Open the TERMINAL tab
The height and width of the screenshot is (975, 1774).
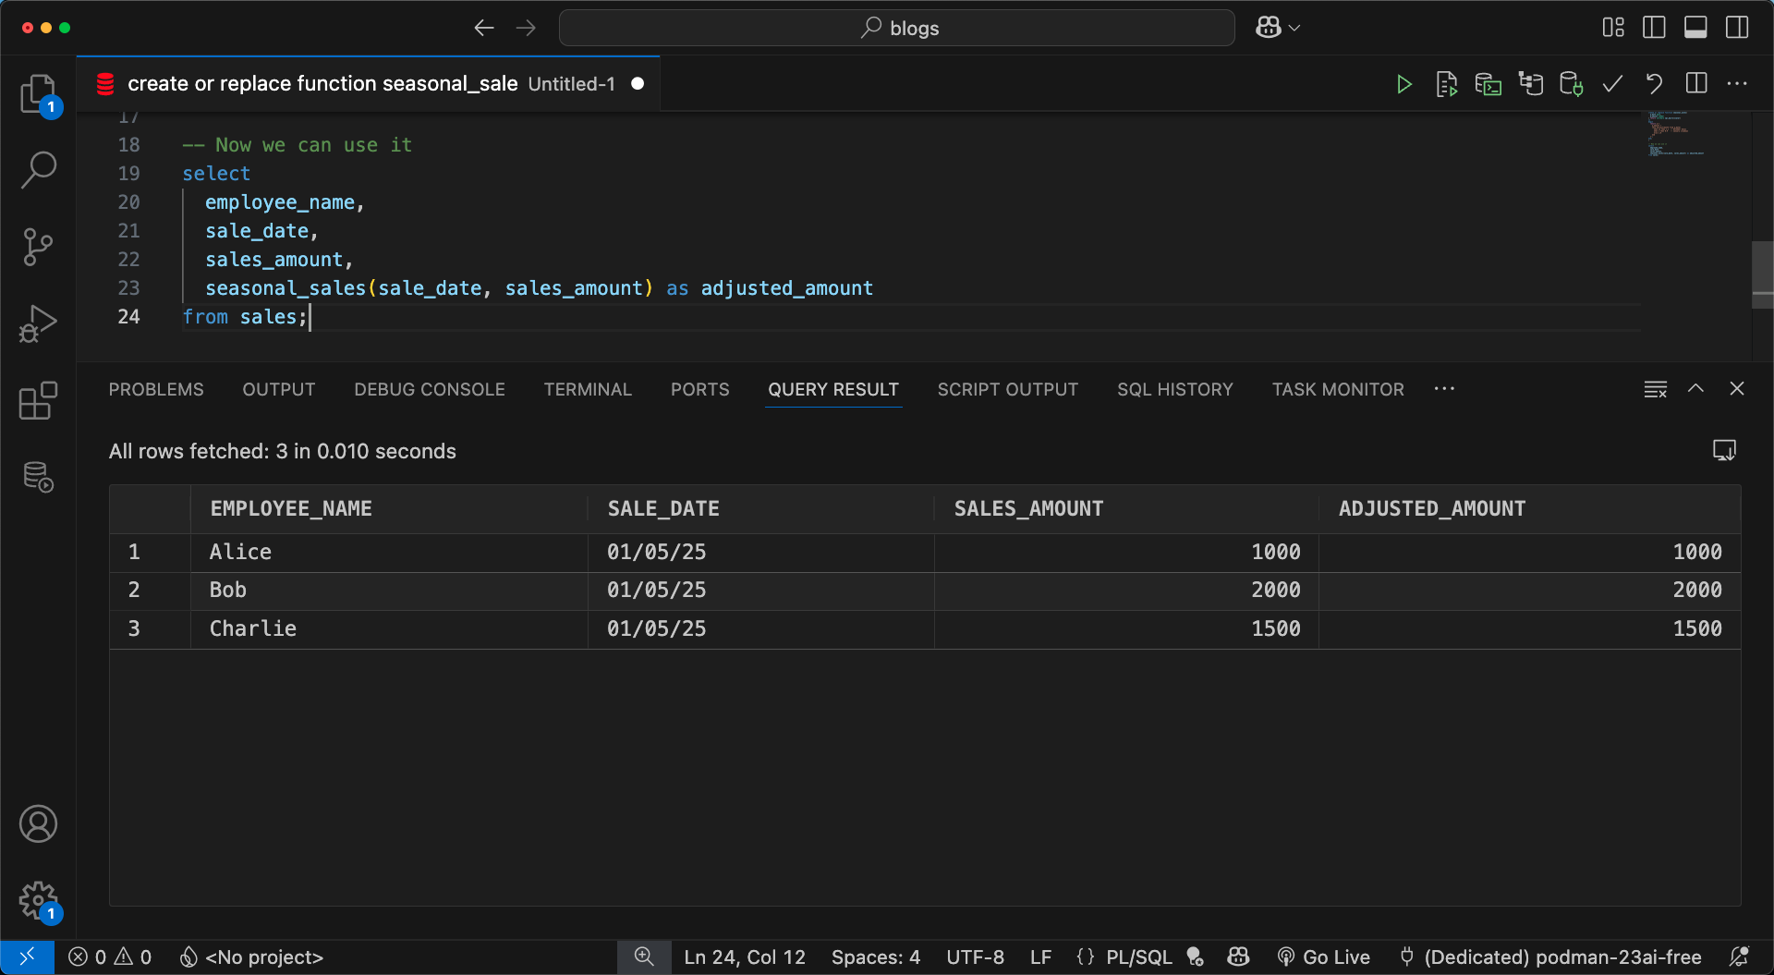point(588,389)
